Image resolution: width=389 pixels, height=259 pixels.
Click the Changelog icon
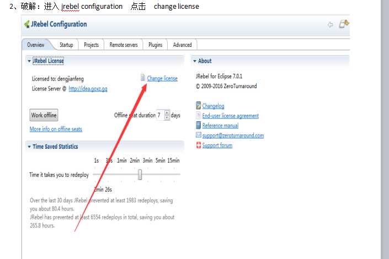coord(198,105)
